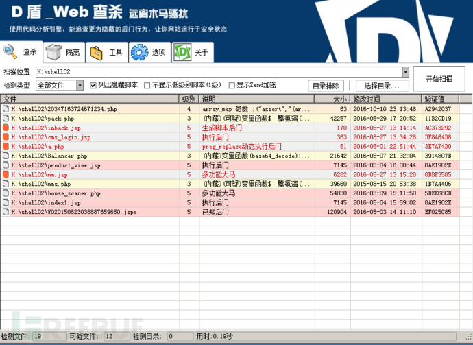Viewport: 473px width, 345px height.
Task: Select H:\shell02\product_view.jsp file name
Action: pos(56,165)
